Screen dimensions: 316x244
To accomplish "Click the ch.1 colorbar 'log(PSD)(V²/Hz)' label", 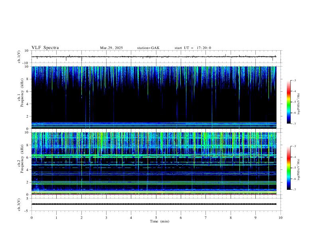I will (x=298, y=104).
